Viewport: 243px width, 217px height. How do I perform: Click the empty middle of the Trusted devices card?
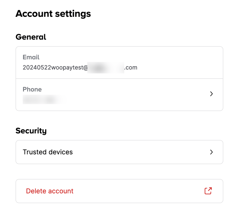136,152
